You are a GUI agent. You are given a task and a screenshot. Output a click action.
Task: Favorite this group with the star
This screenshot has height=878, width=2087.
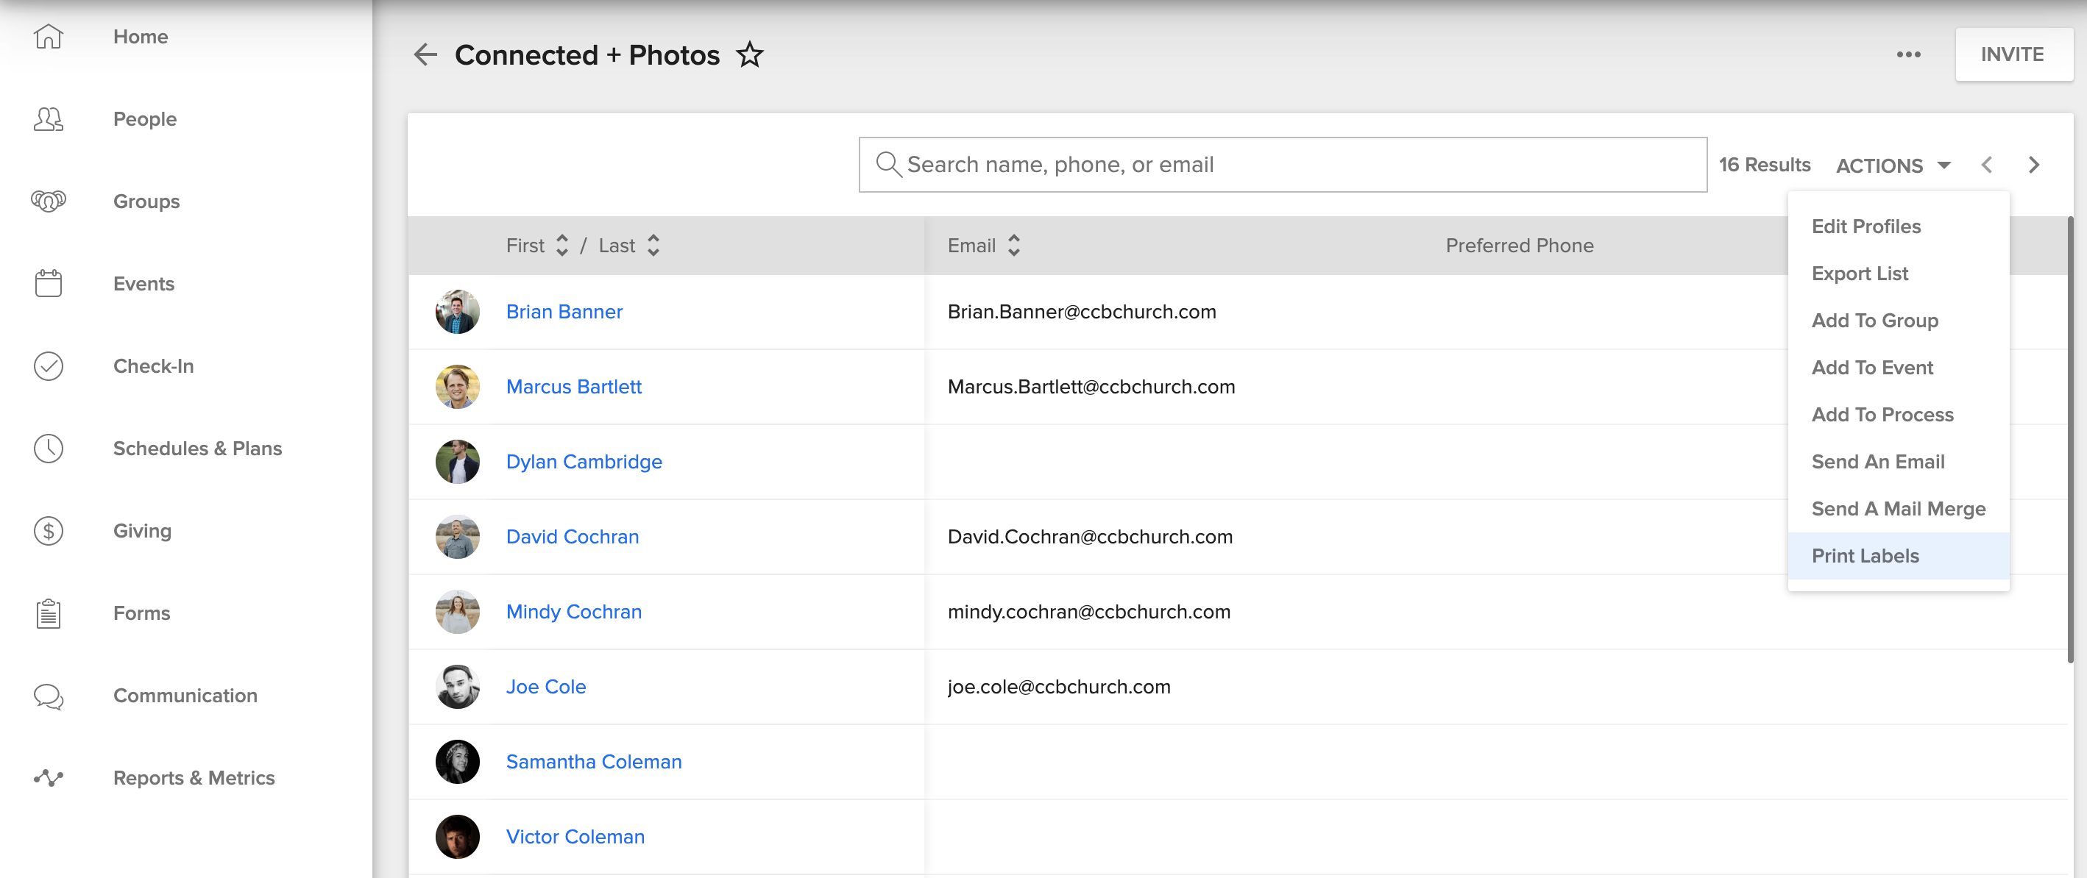click(x=749, y=55)
